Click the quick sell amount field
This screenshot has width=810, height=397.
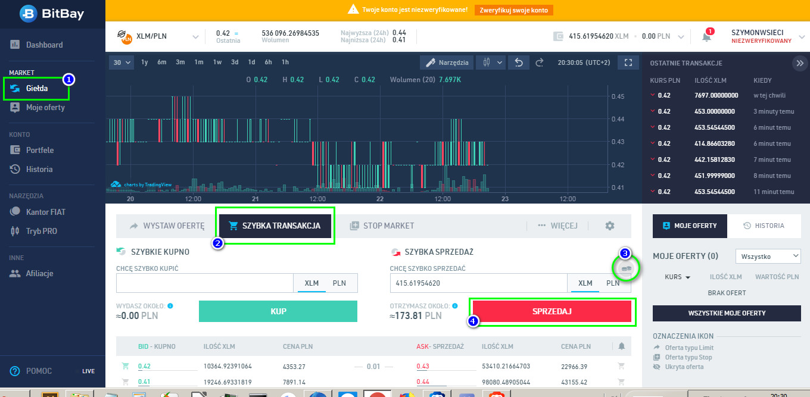478,283
